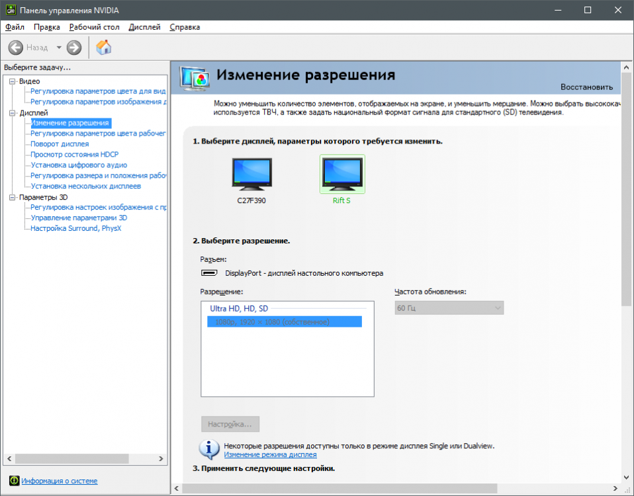Viewport: 634px width, 496px height.
Task: Collapse the Параметры 3D tree node
Action: click(12, 197)
